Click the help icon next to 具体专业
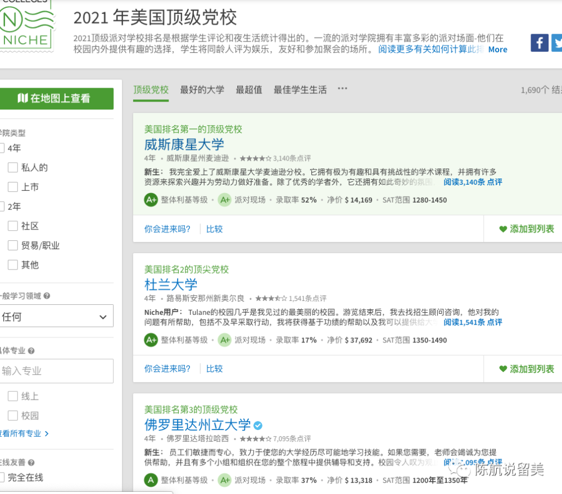 (x=31, y=350)
